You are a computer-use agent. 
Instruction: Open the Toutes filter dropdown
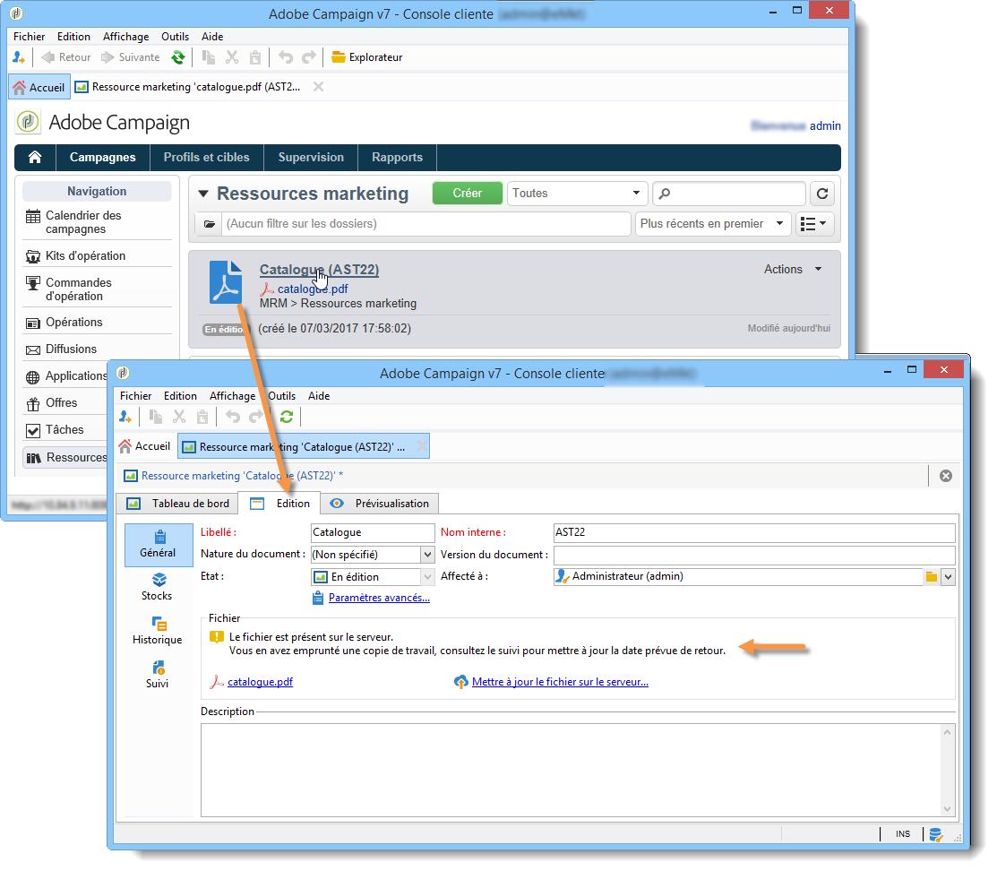point(577,194)
